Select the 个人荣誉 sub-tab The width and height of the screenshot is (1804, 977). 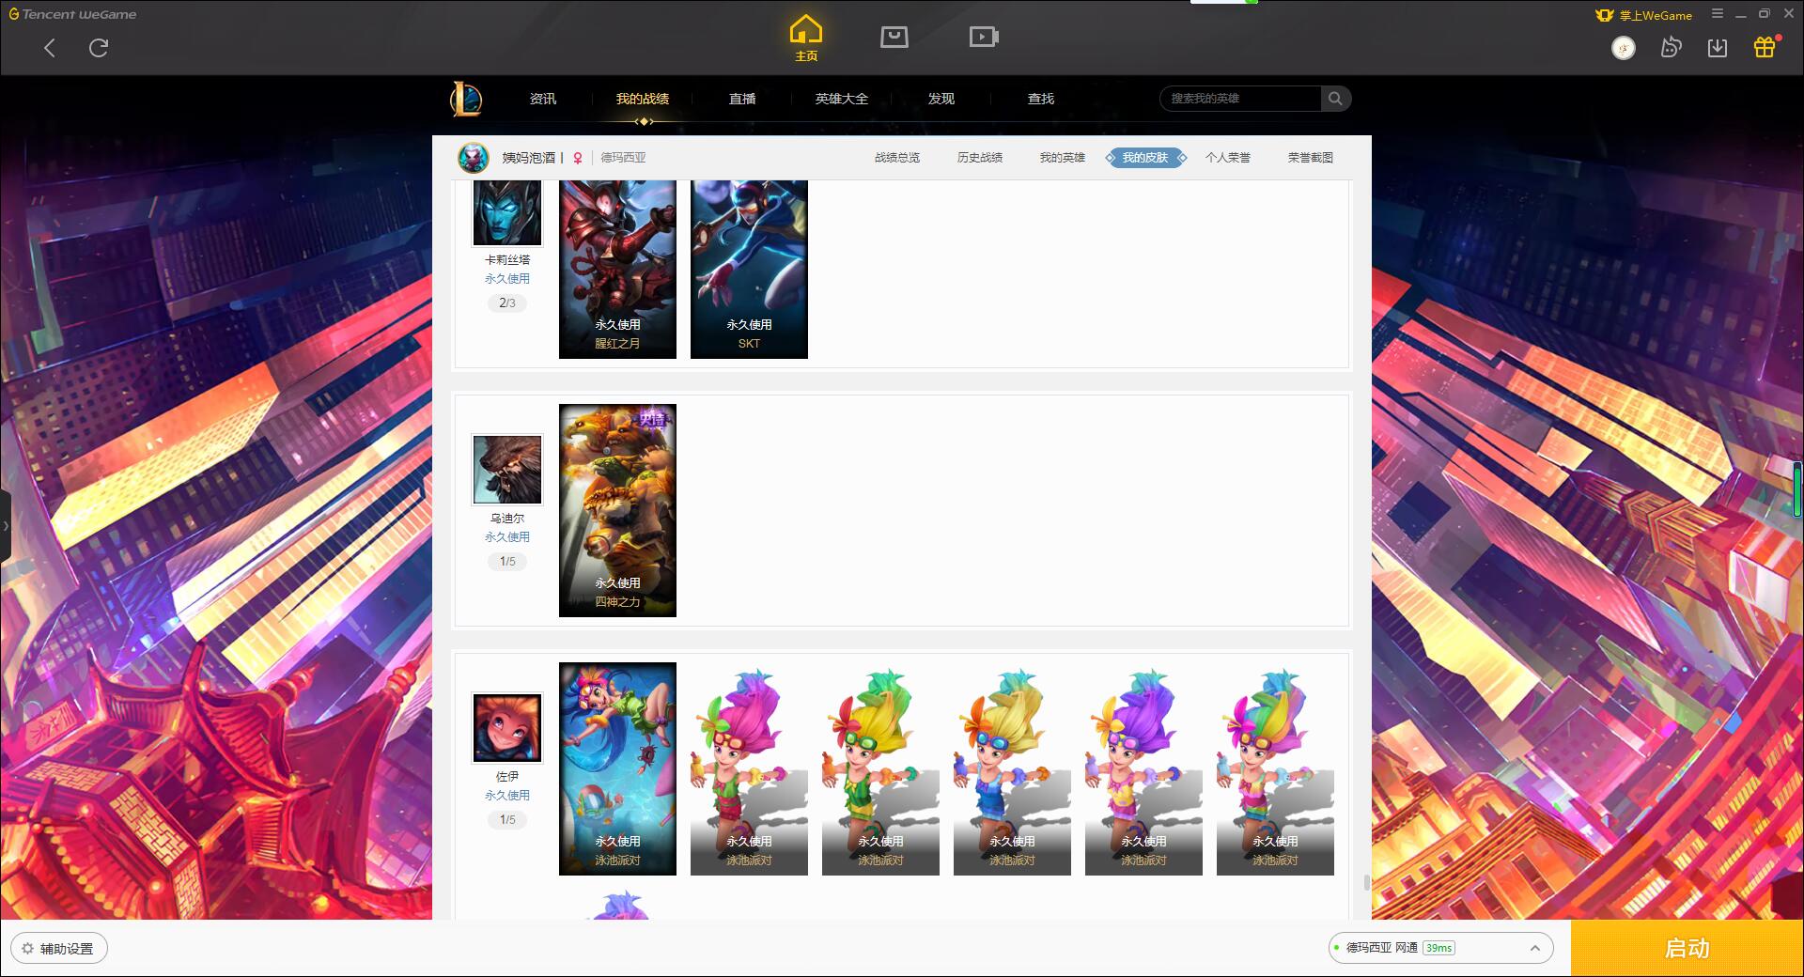1228,158
